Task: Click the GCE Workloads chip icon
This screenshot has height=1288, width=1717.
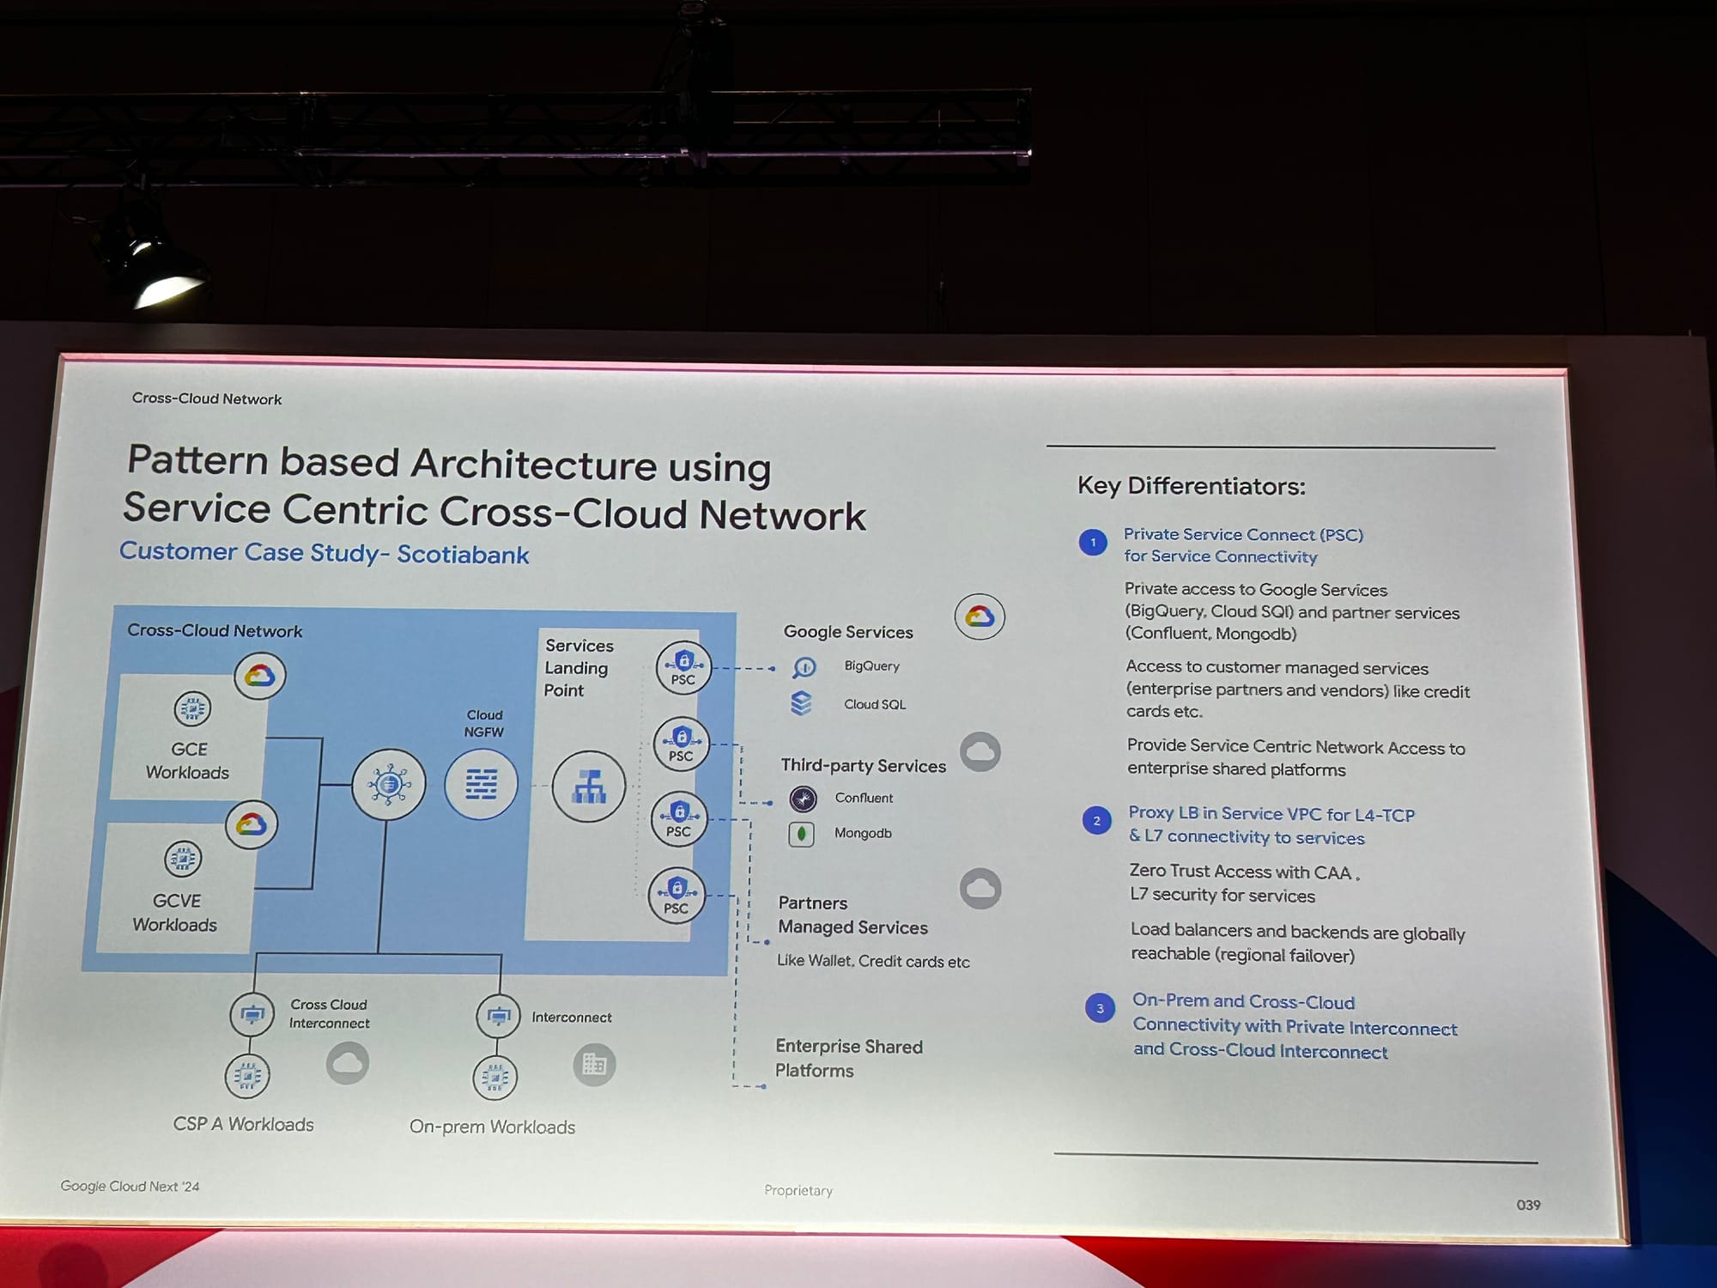Action: [191, 709]
